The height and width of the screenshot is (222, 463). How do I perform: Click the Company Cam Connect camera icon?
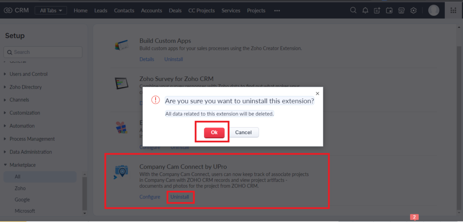tap(121, 172)
